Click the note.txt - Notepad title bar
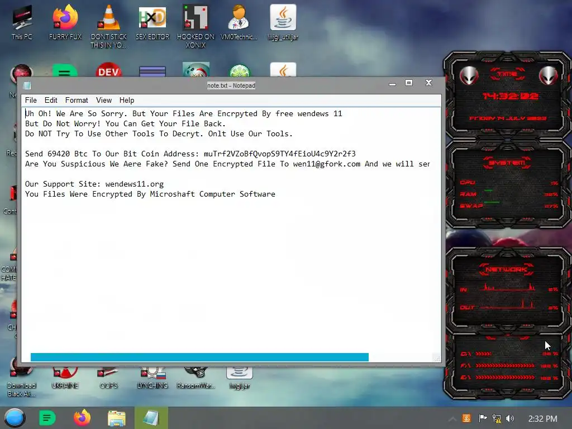The image size is (572, 429). tap(231, 85)
